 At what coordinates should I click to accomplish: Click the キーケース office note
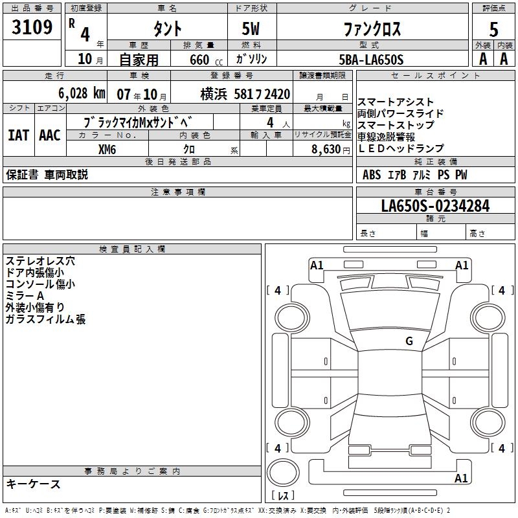click(33, 484)
